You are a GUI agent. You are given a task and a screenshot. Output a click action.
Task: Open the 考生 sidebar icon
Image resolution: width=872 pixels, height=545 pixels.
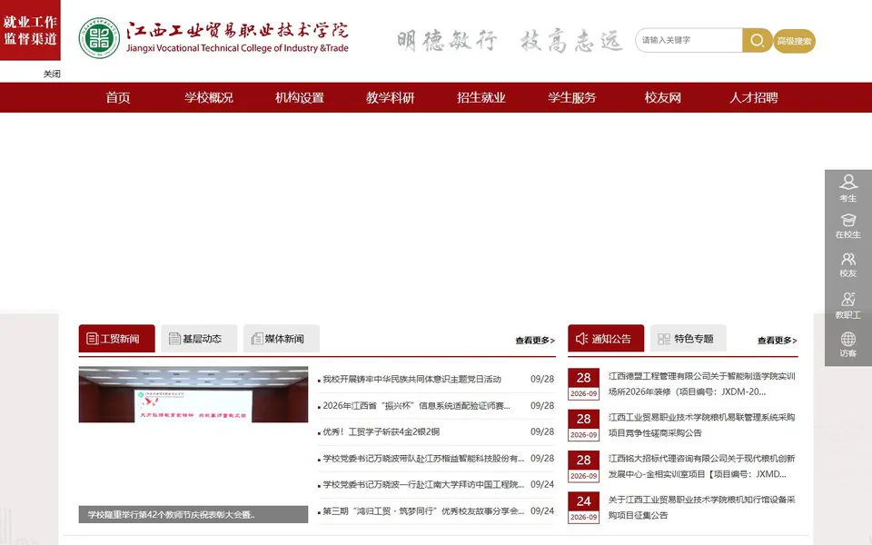(848, 189)
